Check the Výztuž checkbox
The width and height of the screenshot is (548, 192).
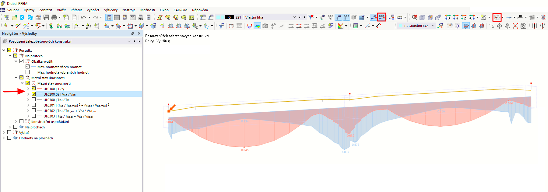coord(9,132)
